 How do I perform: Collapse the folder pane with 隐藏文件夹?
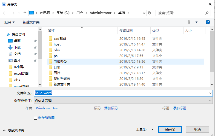(14, 131)
